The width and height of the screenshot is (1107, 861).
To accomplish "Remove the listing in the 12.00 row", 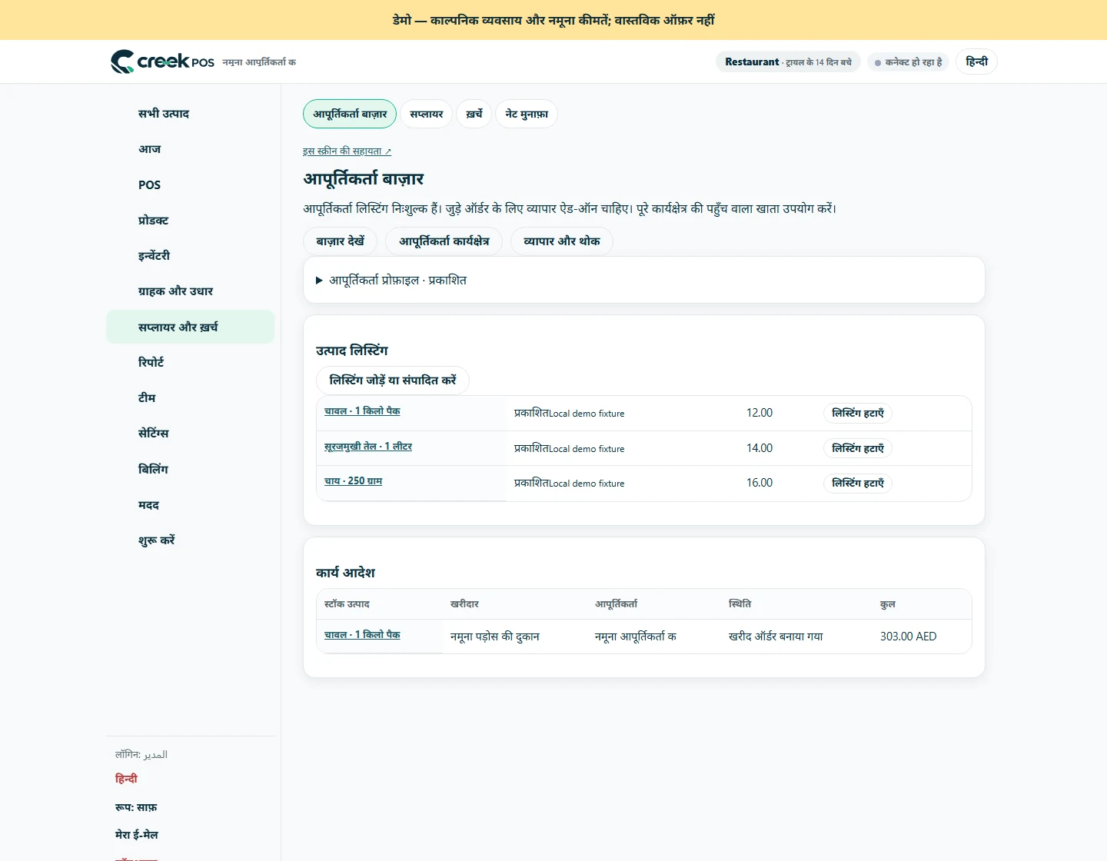I will (858, 414).
